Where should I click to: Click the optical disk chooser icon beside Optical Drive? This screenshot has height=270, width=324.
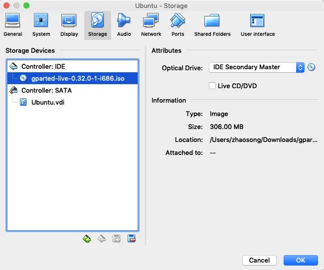point(311,67)
